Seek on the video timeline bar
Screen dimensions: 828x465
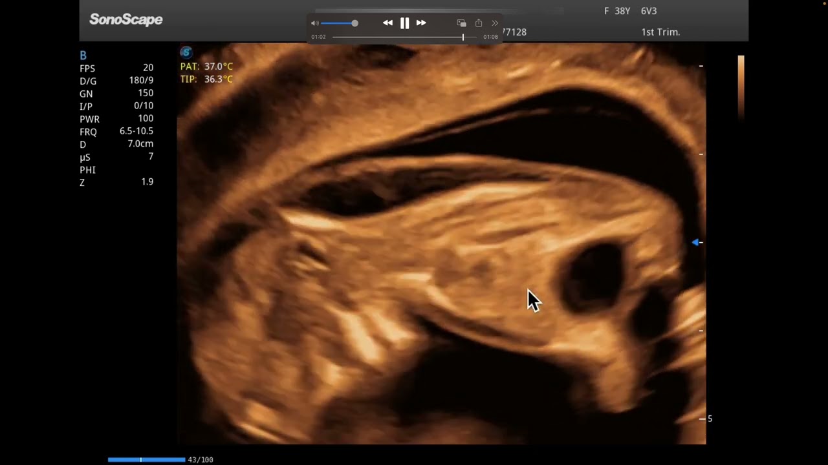pos(406,37)
